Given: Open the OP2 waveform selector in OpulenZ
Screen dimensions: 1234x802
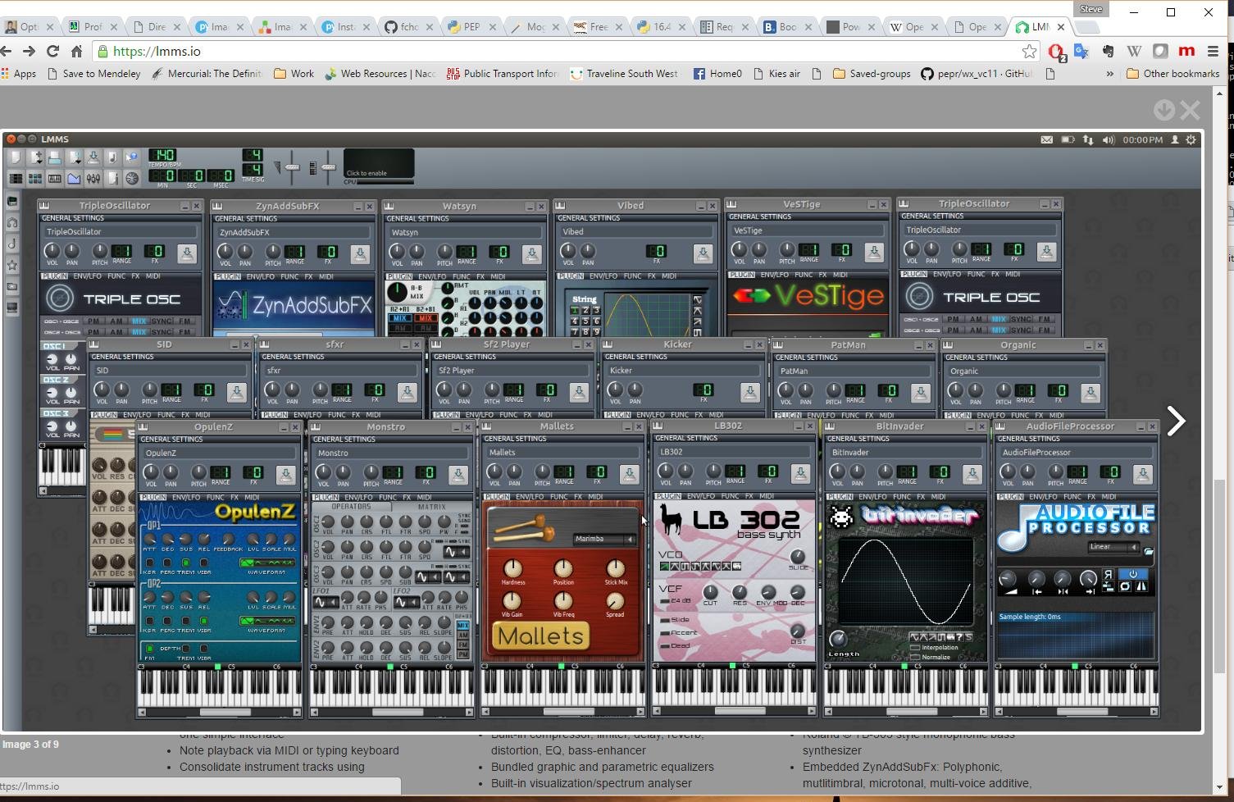Looking at the screenshot, I should tap(267, 621).
